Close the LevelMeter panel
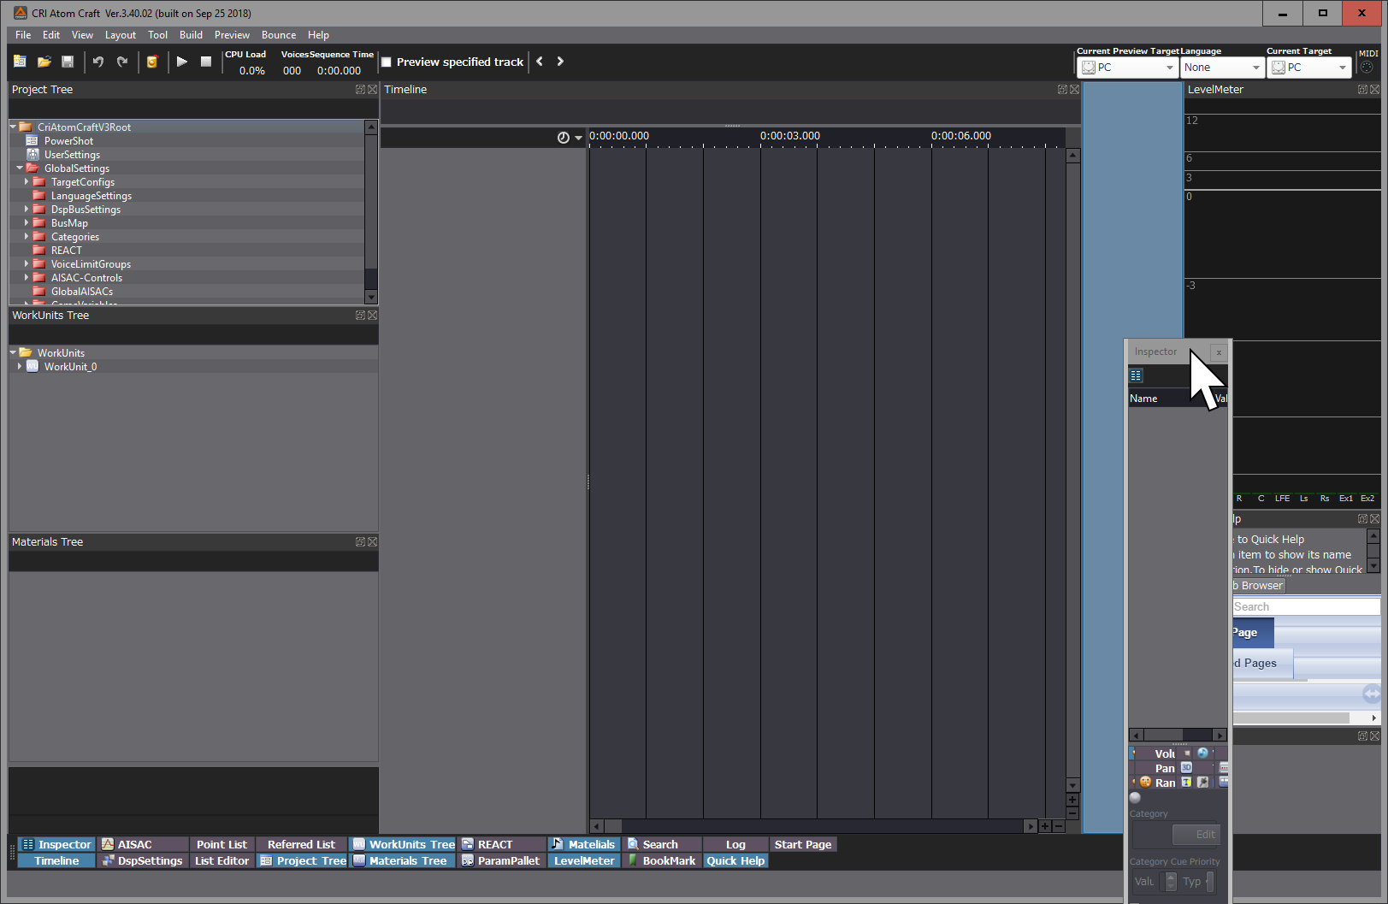The image size is (1388, 904). (1374, 89)
